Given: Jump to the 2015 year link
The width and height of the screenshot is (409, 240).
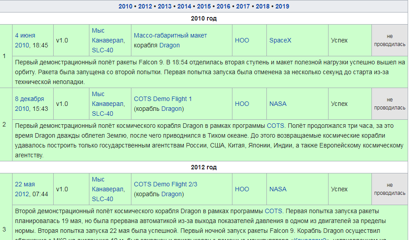Looking at the screenshot, I should point(204,6).
